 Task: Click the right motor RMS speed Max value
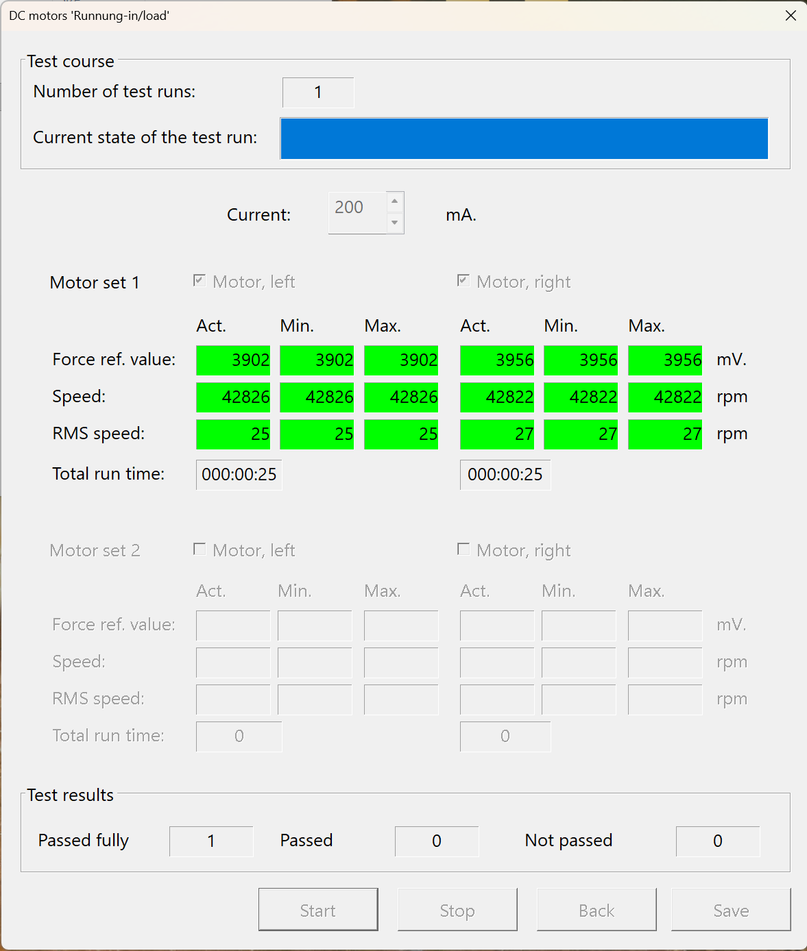[x=664, y=434]
